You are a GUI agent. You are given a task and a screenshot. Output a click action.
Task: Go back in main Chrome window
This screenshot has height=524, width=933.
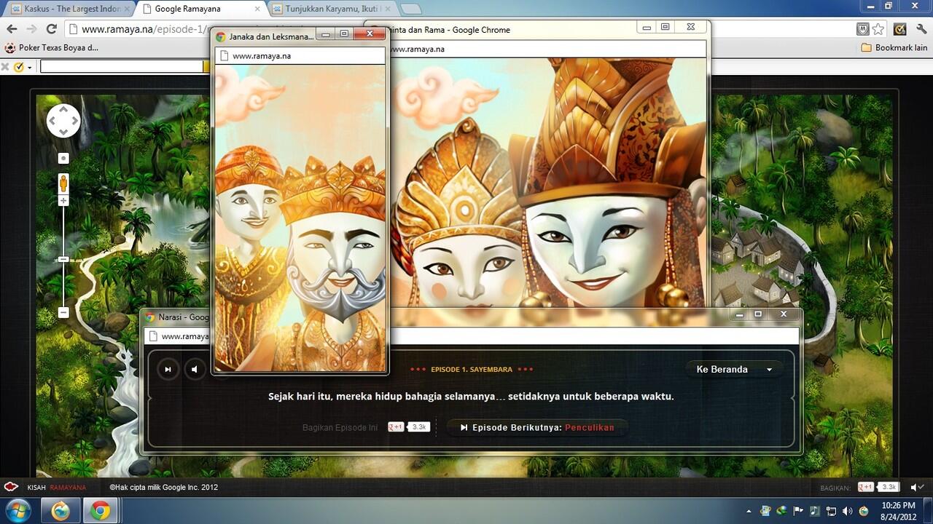pos(12,29)
